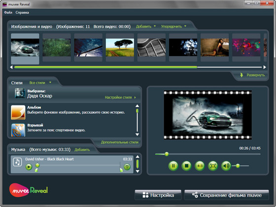Stop the movie preview

pyautogui.click(x=187, y=166)
